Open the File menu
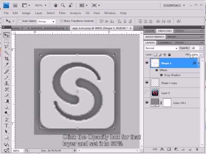 [6, 13]
